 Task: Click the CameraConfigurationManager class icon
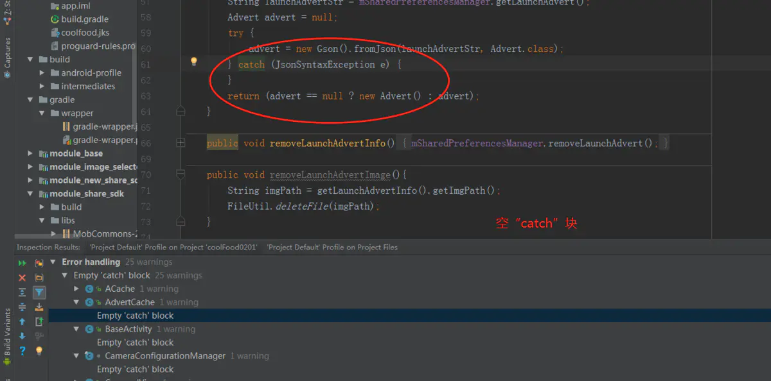pos(89,356)
